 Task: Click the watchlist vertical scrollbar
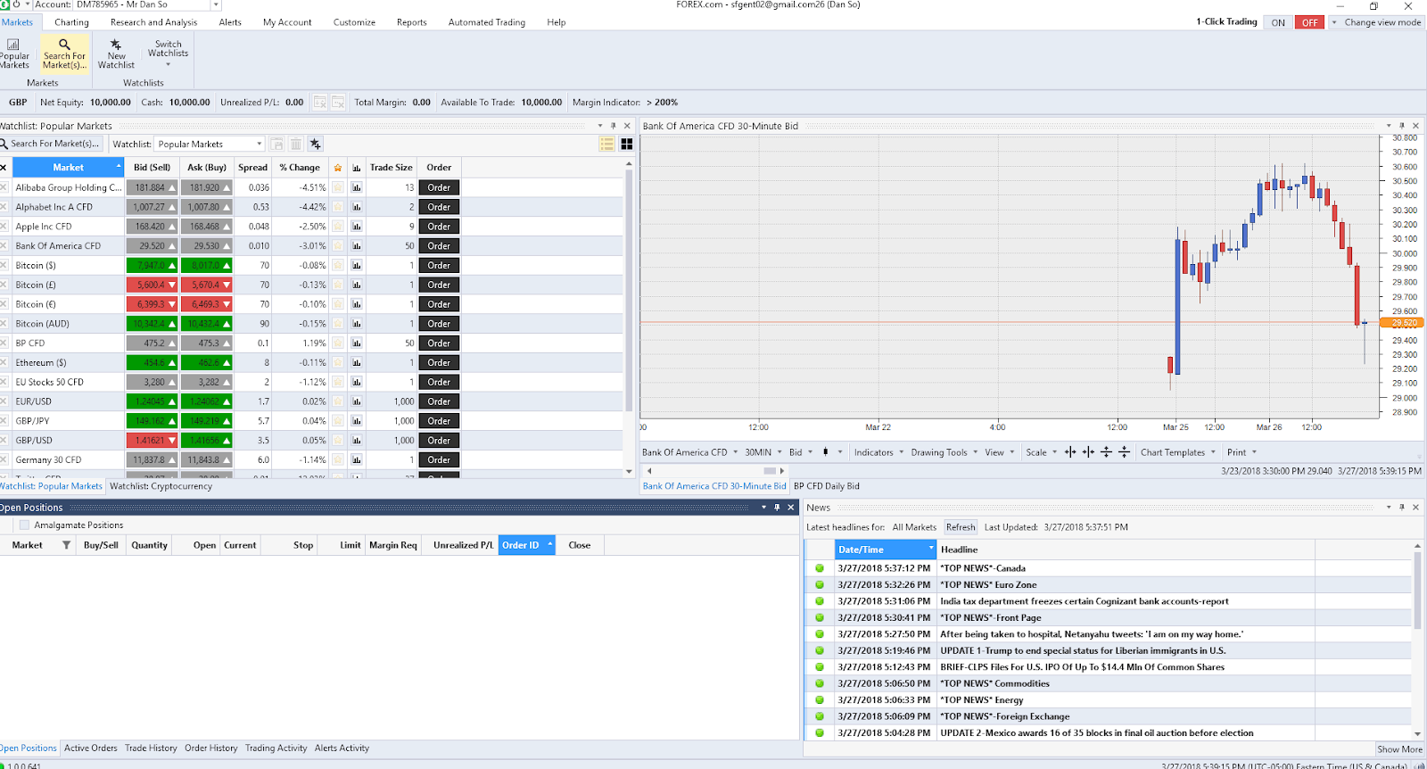[x=629, y=290]
